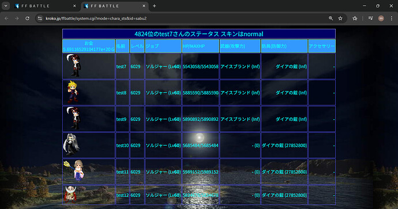Click test7's アイスブランド (Inf) weapon
Screen dimensions: 398x209
coord(240,67)
